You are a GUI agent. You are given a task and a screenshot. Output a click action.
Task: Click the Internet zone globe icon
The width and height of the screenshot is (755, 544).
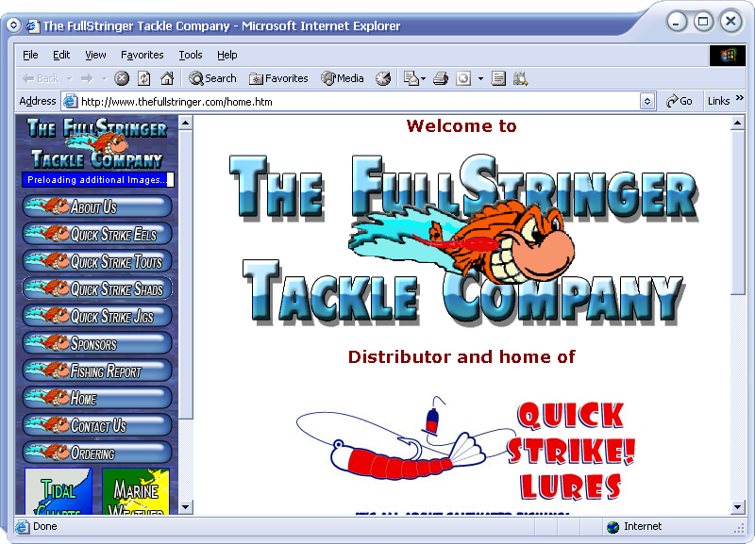[x=612, y=527]
